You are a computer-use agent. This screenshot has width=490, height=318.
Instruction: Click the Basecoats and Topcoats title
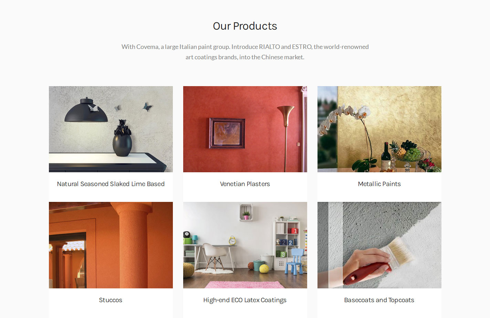379,300
